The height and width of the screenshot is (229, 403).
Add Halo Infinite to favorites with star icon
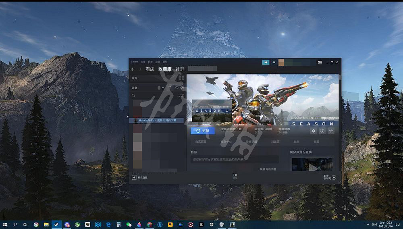coord(331,131)
